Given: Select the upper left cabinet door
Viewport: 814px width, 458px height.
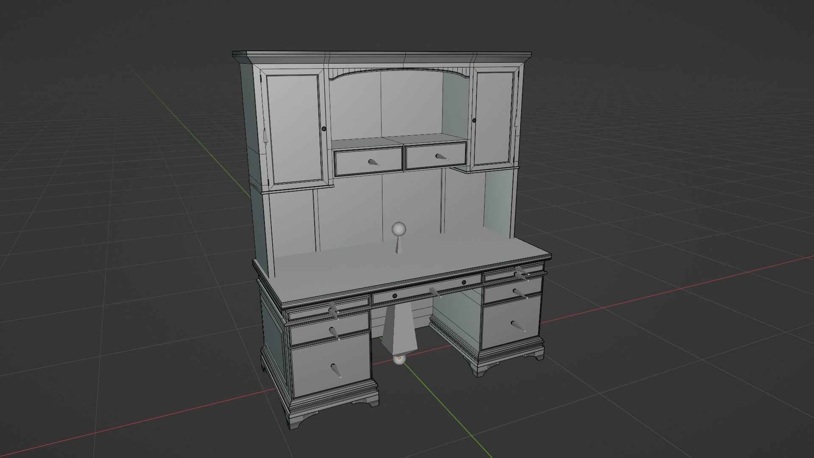Looking at the screenshot, I should (295, 129).
